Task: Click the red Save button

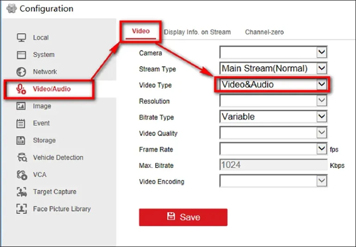Action: 183,217
